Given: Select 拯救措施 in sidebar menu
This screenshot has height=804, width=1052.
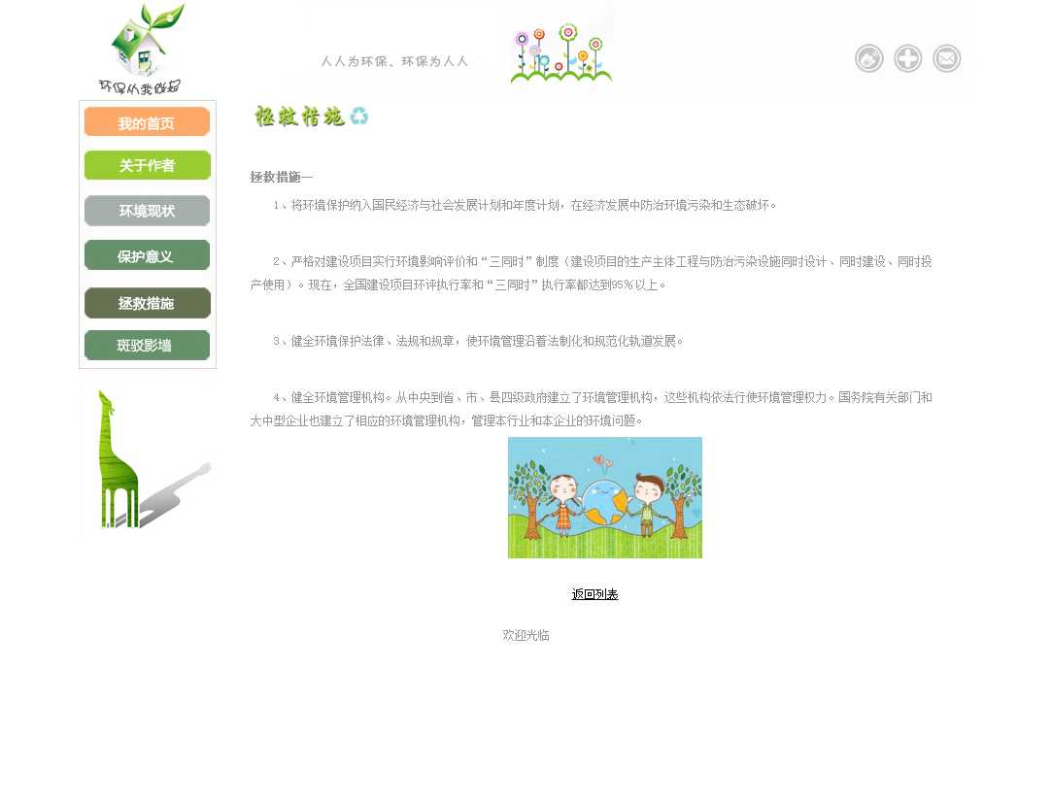Looking at the screenshot, I should [147, 303].
